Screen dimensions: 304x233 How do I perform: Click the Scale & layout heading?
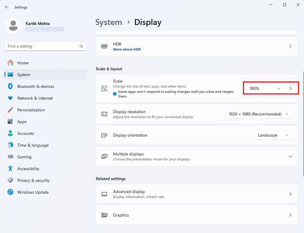click(109, 69)
